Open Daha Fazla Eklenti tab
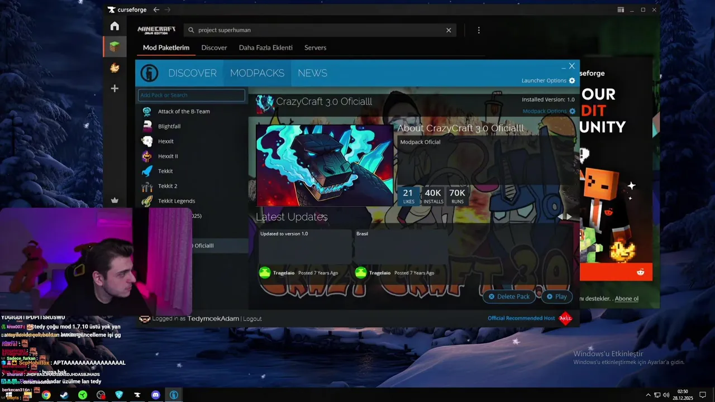The width and height of the screenshot is (715, 402). point(266,47)
